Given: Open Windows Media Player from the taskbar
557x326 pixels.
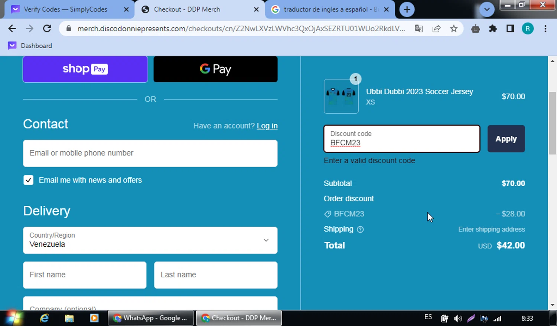Looking at the screenshot, I should 94,318.
